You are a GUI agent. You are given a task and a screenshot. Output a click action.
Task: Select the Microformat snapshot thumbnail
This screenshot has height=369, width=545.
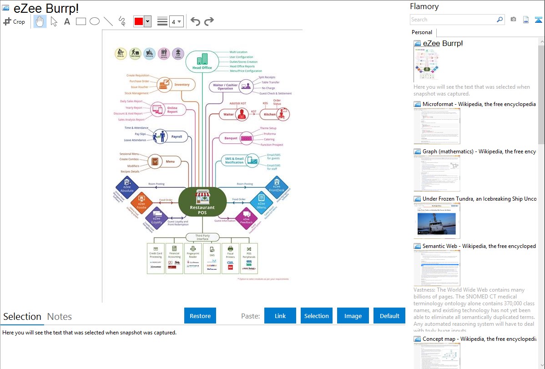click(437, 126)
